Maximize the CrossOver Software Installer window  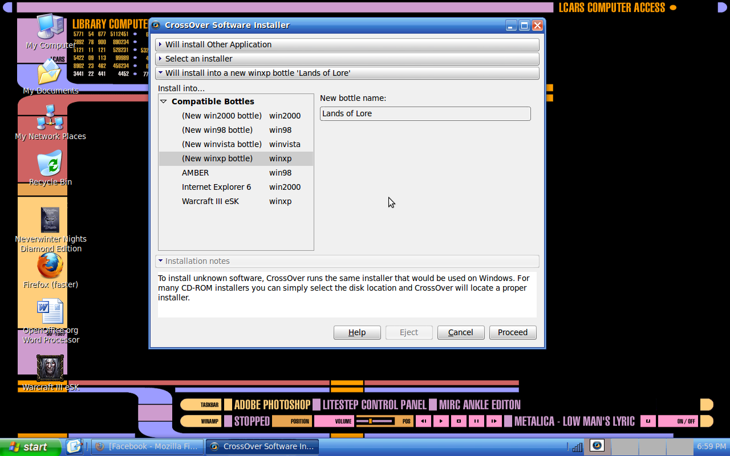pos(524,26)
